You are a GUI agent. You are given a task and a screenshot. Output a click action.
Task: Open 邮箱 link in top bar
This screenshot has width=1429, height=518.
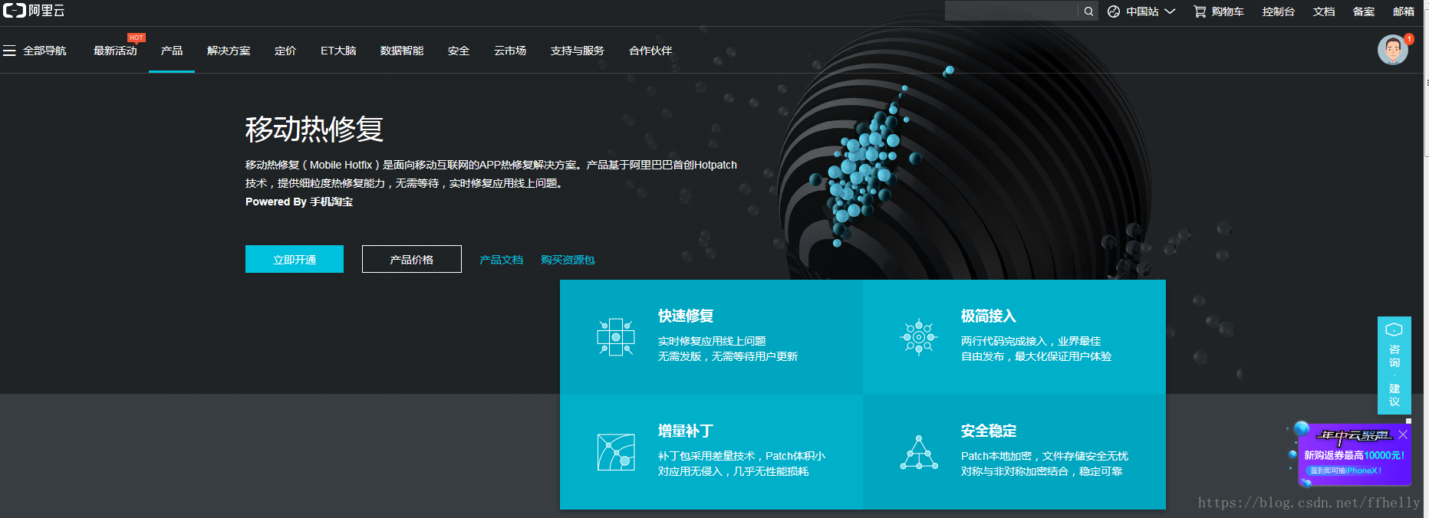point(1404,11)
